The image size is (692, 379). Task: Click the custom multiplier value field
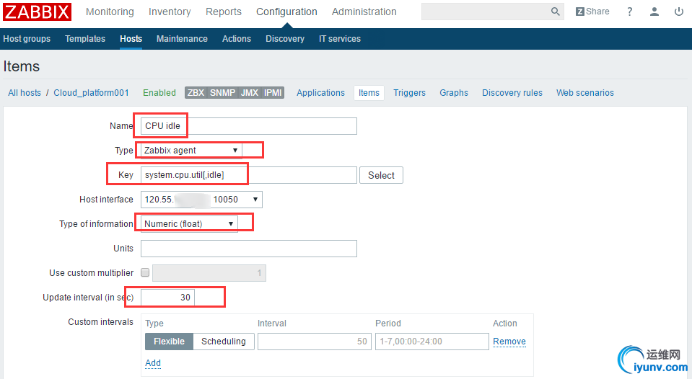[209, 273]
